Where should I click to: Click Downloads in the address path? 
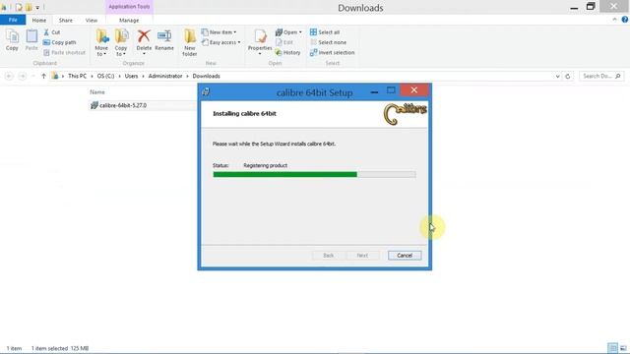click(x=206, y=76)
